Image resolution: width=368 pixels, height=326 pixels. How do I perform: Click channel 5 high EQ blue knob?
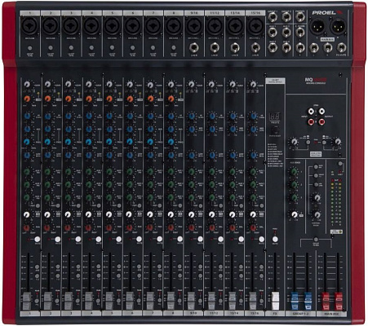109,117
